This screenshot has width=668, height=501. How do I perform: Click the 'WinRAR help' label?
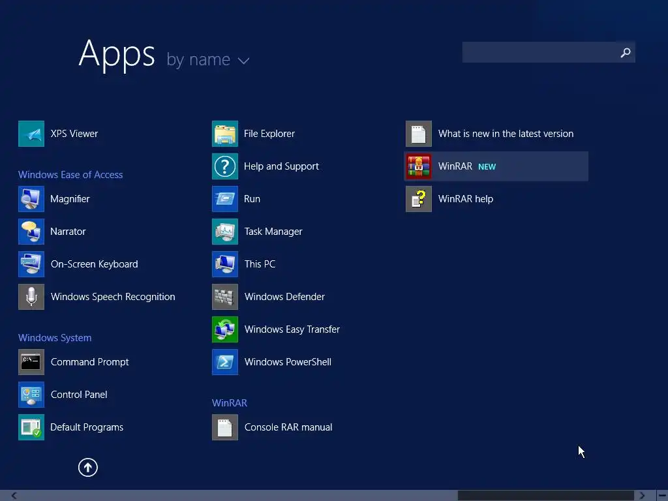(466, 199)
